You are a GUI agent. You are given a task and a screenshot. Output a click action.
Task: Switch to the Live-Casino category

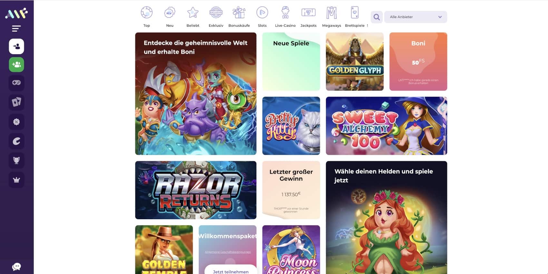coord(285,17)
